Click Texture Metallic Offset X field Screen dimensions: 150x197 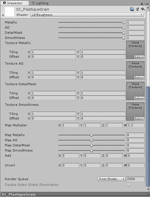(x=53, y=57)
